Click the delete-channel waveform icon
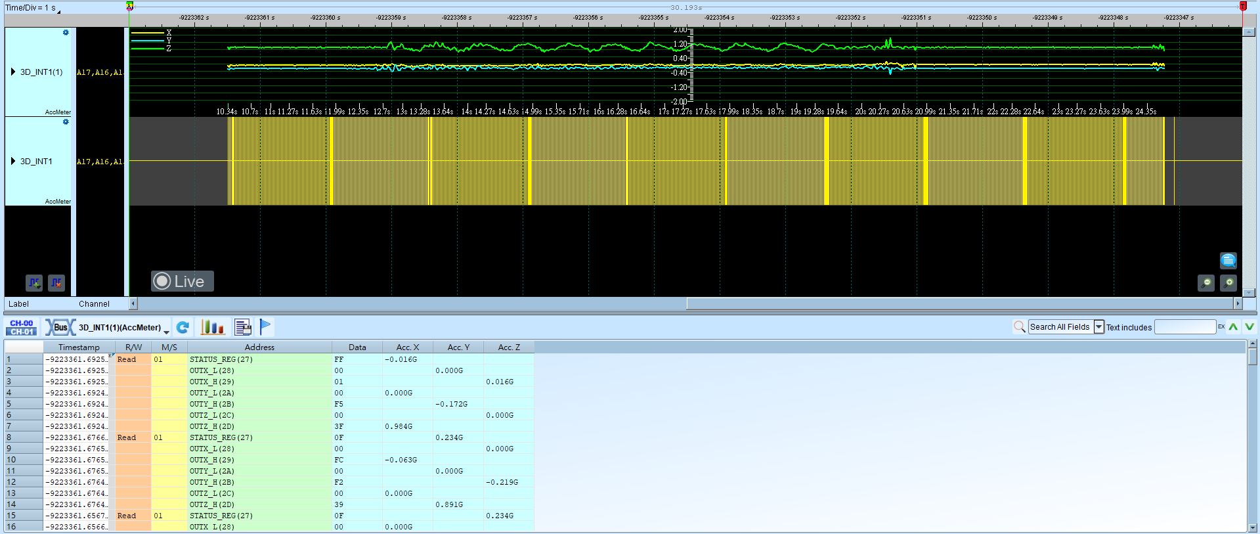Viewport: 1260px width, 534px height. (56, 282)
